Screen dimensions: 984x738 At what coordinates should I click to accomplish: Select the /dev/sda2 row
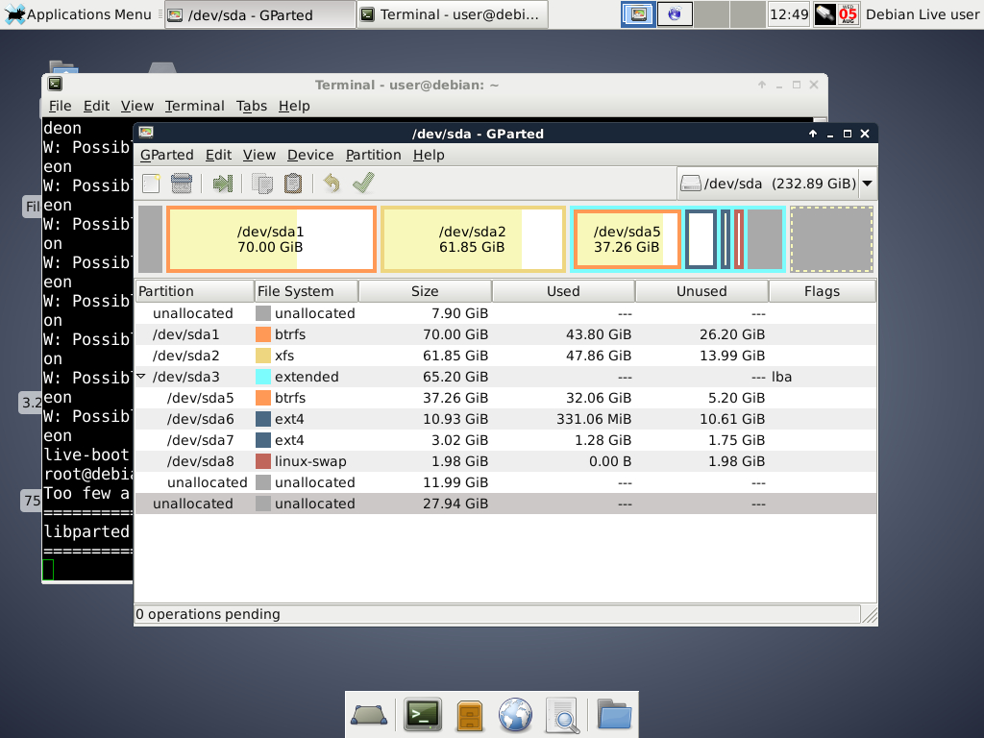[x=505, y=356]
